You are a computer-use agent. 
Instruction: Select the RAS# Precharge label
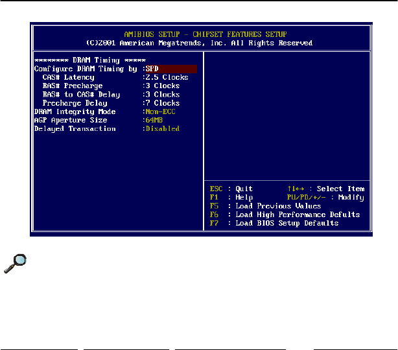[x=73, y=86]
